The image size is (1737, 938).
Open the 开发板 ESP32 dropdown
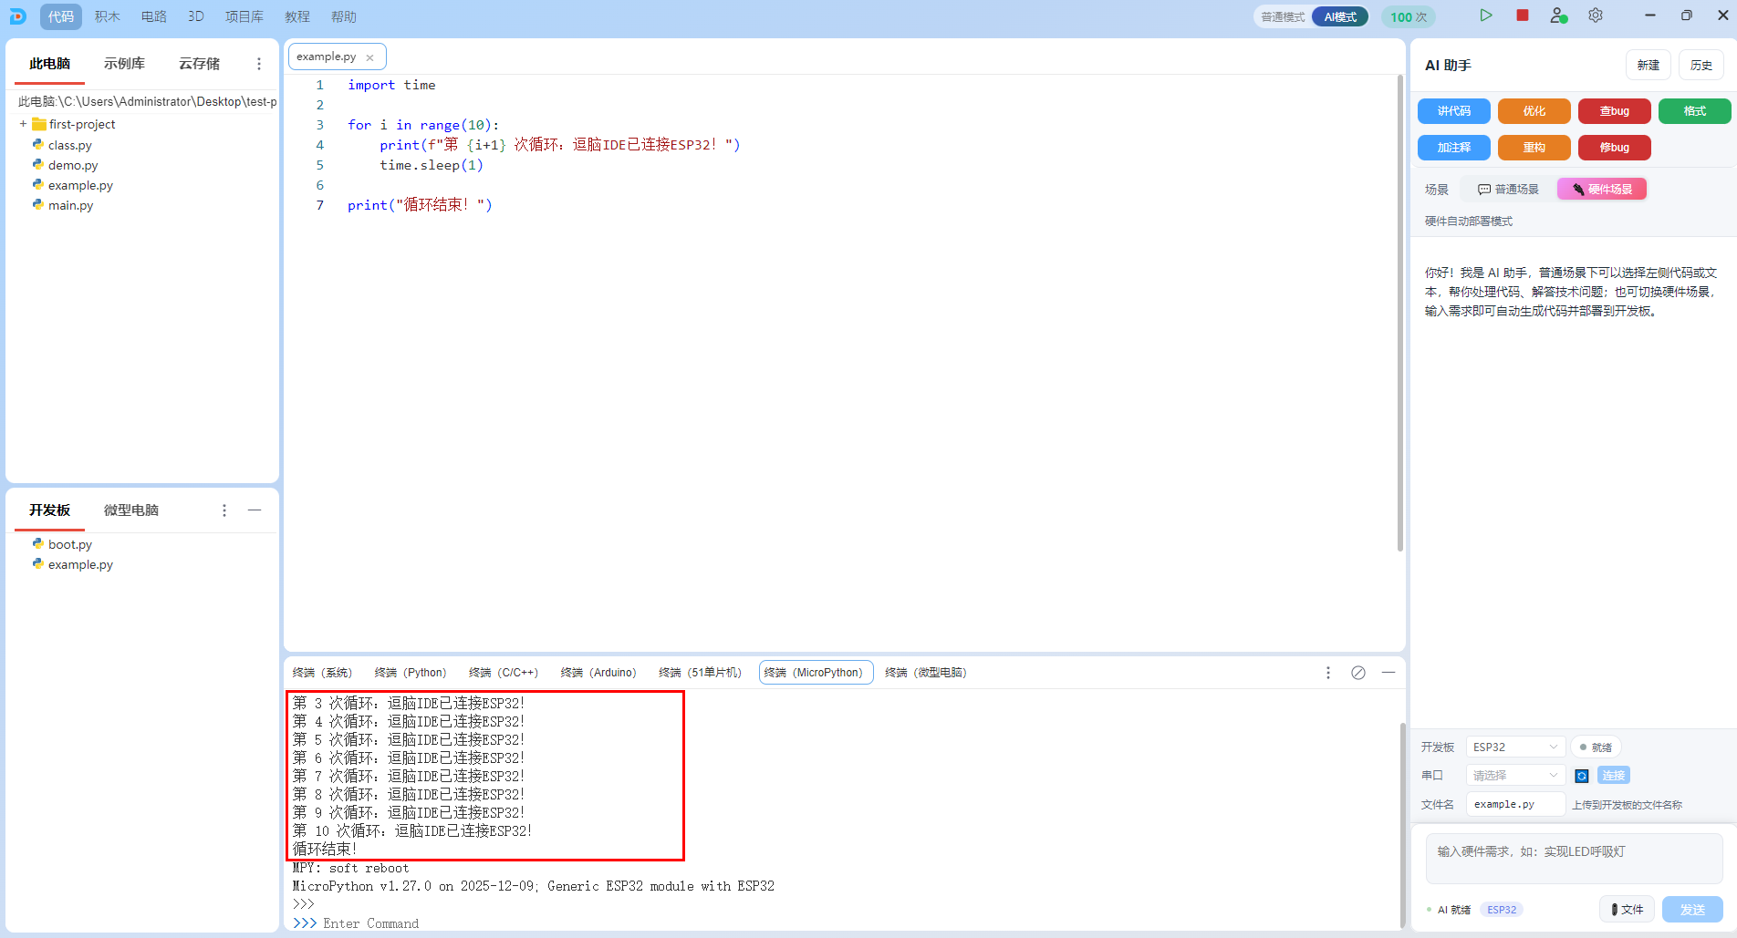tap(1515, 747)
